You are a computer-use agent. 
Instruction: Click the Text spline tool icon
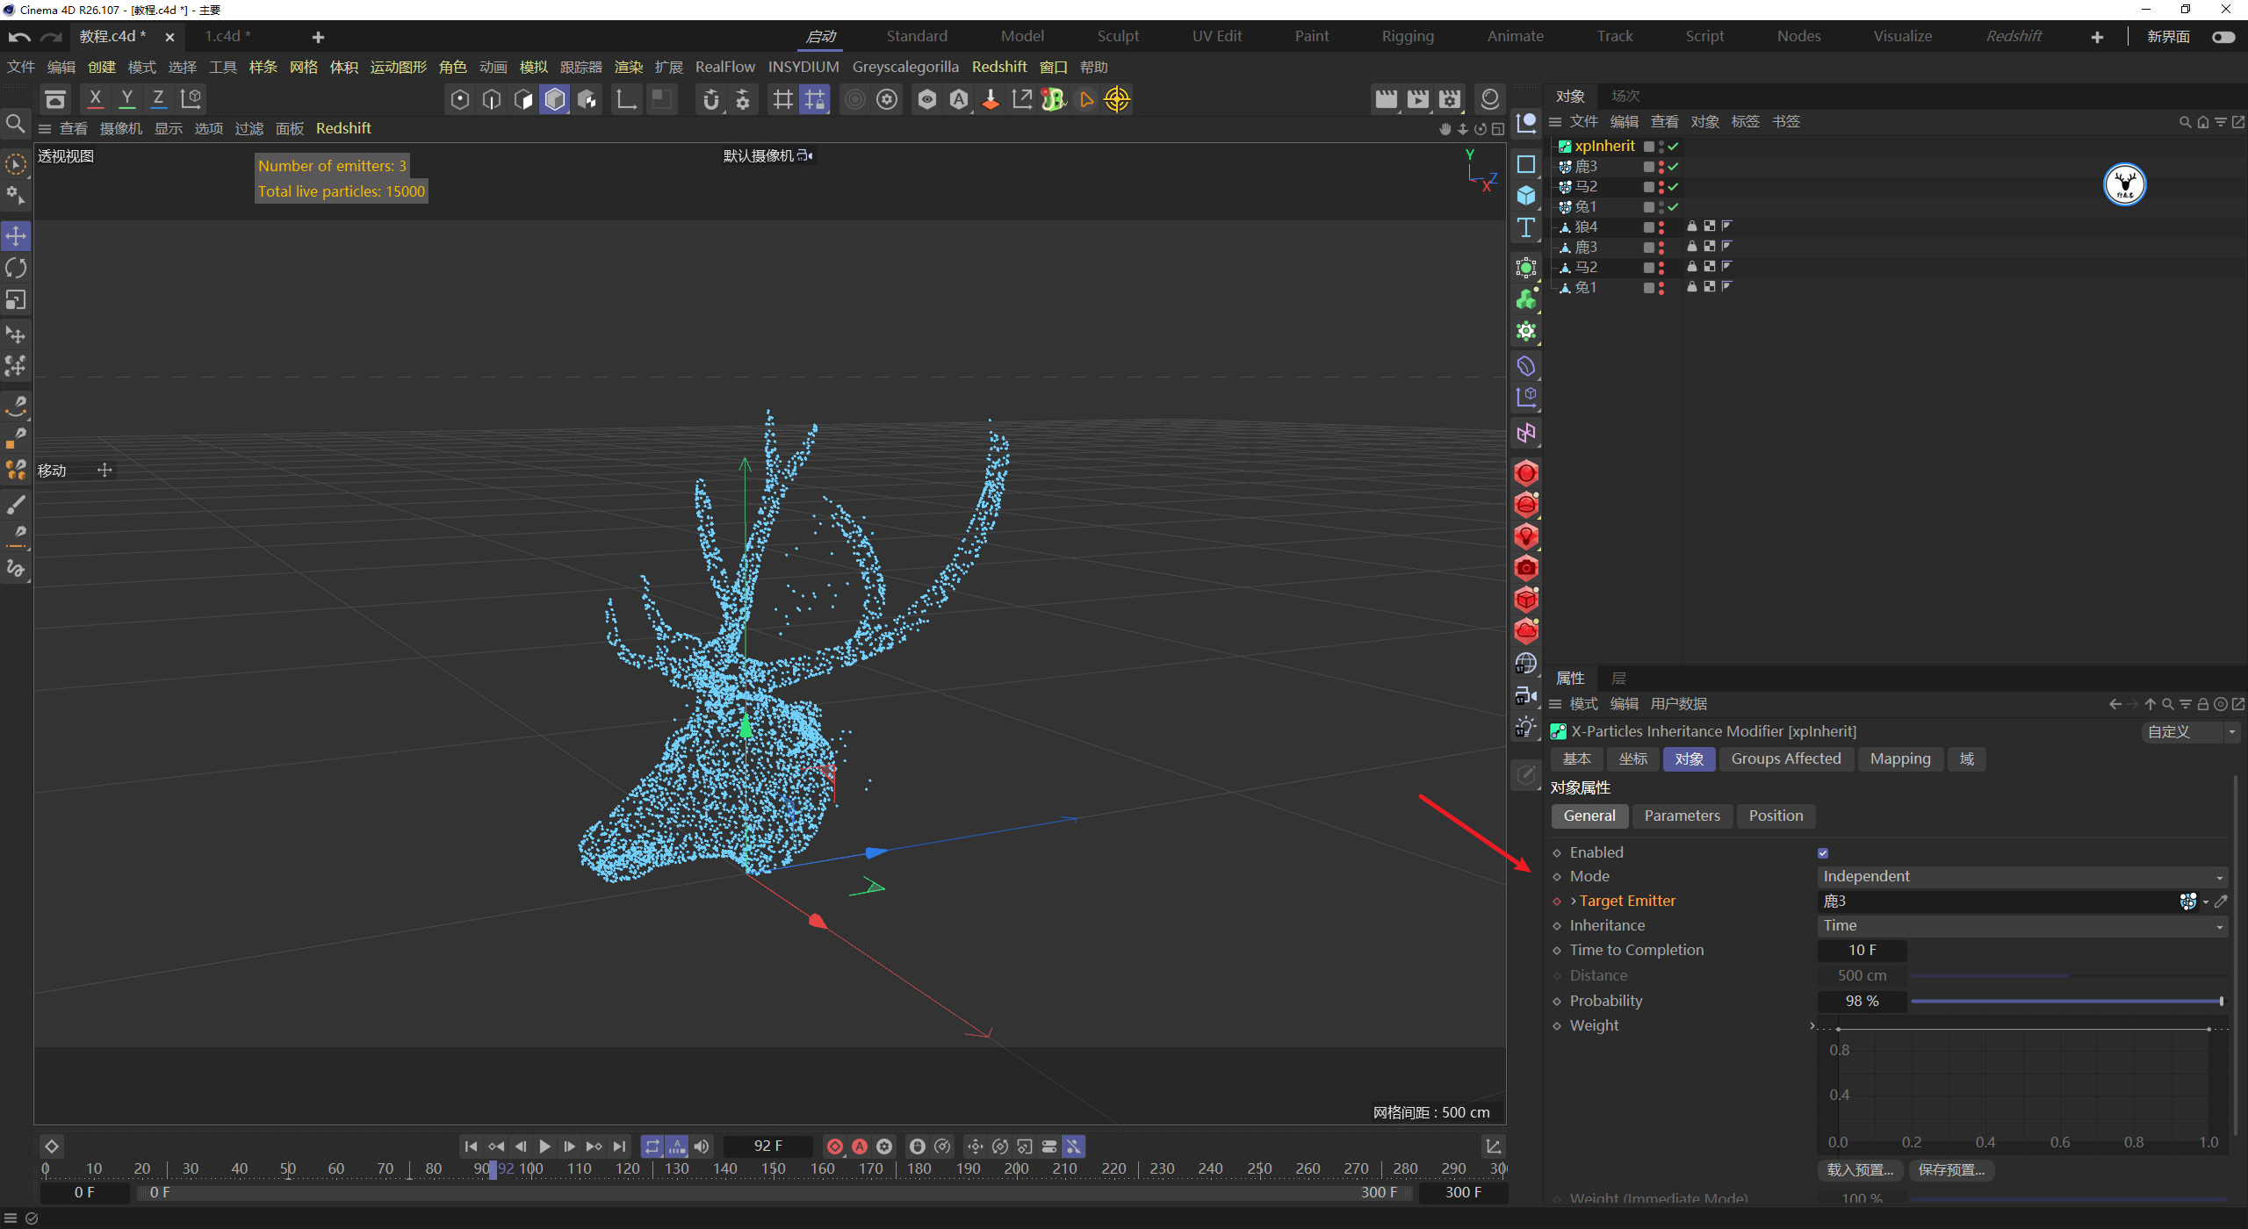(1526, 227)
